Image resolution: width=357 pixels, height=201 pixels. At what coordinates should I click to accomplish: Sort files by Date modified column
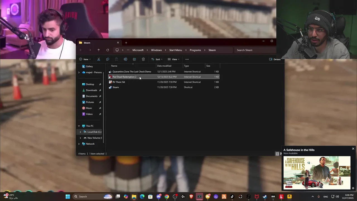coord(170,66)
